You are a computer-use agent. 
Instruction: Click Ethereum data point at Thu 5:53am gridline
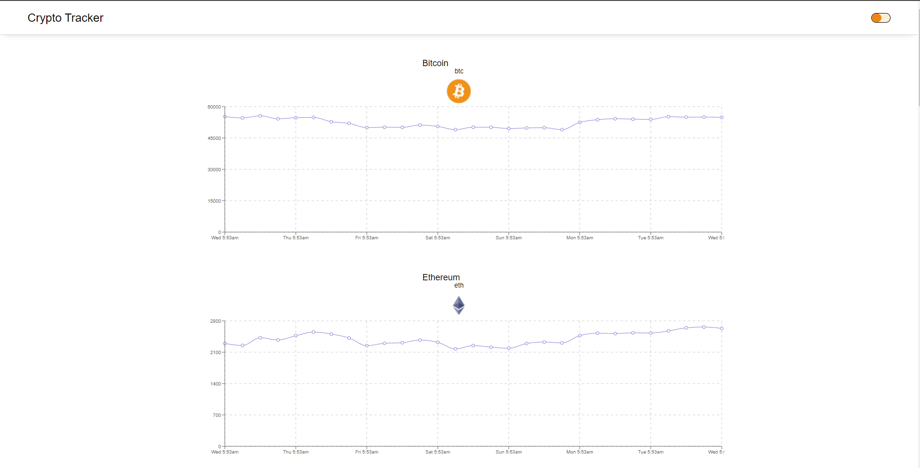pos(296,336)
